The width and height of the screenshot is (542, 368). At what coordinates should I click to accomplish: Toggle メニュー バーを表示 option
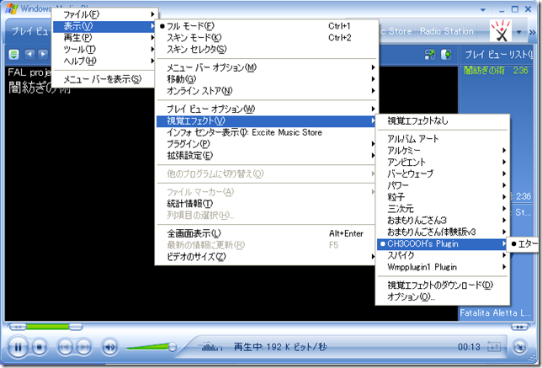click(103, 79)
